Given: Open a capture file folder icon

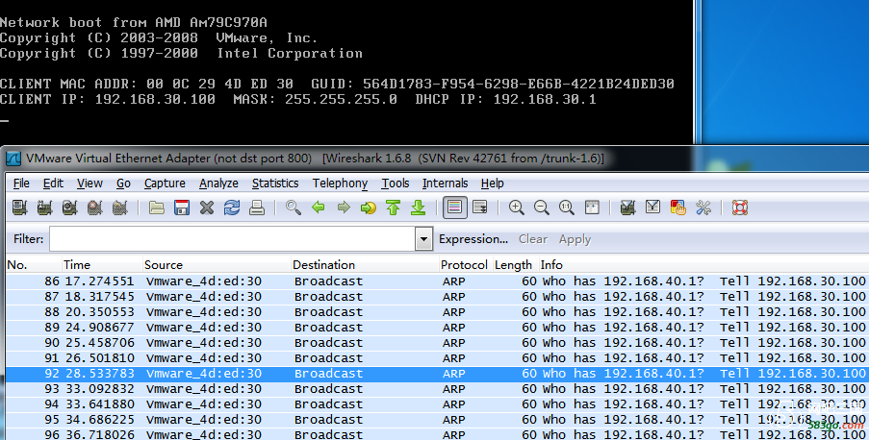Looking at the screenshot, I should pyautogui.click(x=157, y=208).
